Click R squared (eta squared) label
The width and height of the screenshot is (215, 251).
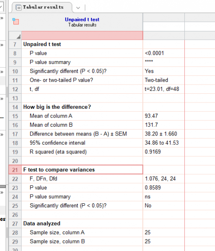pyautogui.click(x=58, y=152)
